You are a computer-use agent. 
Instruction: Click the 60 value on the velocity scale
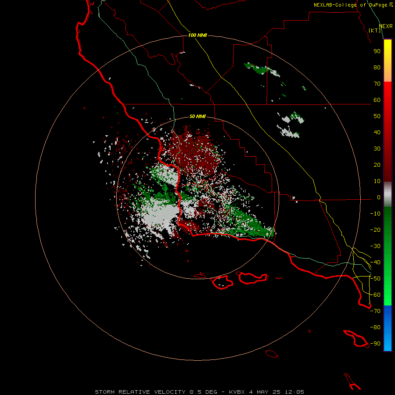[377, 100]
